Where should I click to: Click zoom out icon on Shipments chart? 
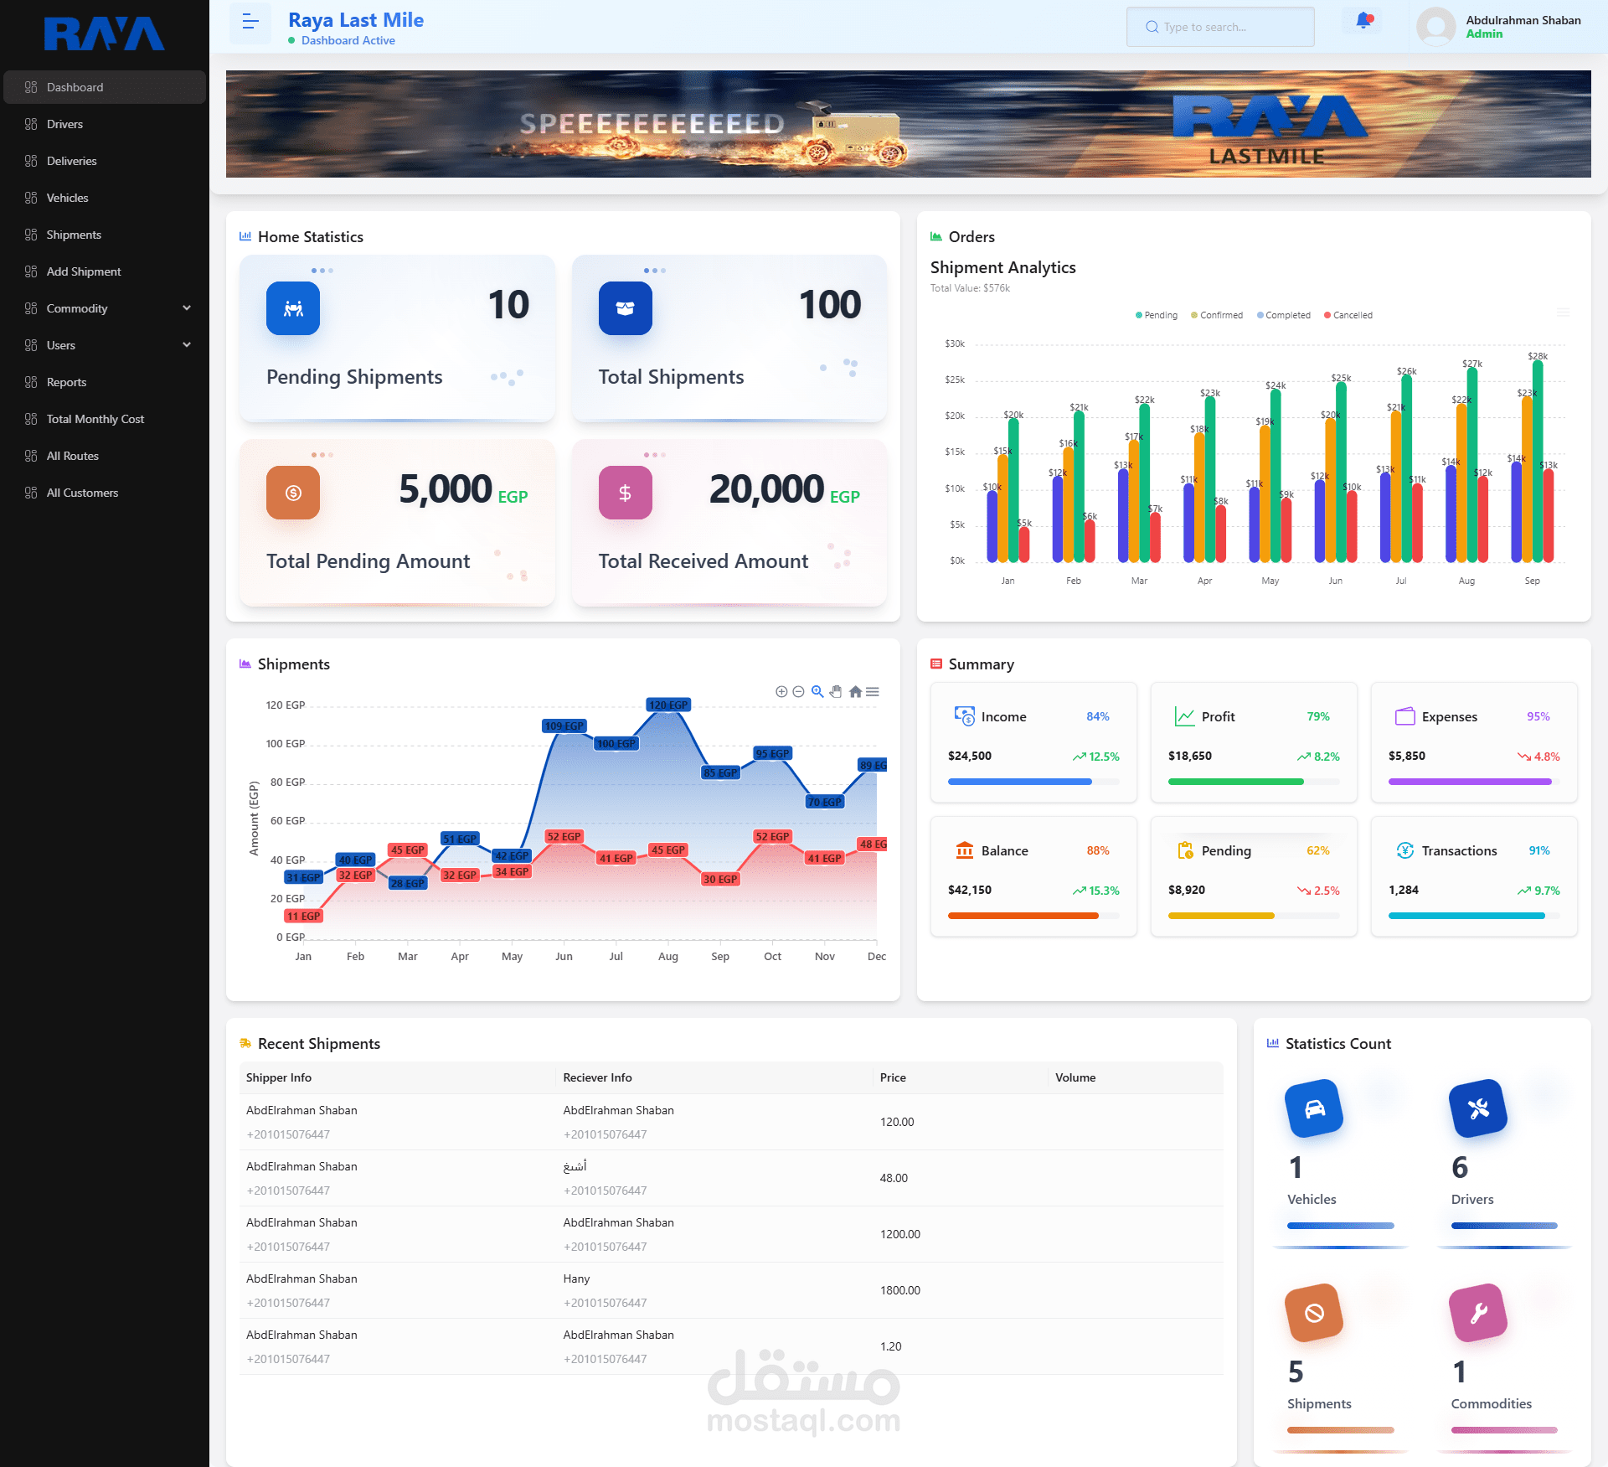pos(798,692)
